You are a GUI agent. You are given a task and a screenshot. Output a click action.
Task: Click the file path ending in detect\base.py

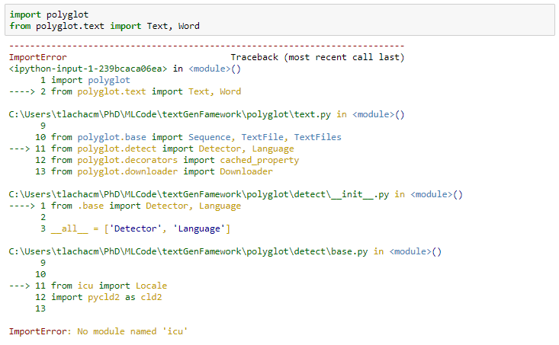(x=188, y=251)
